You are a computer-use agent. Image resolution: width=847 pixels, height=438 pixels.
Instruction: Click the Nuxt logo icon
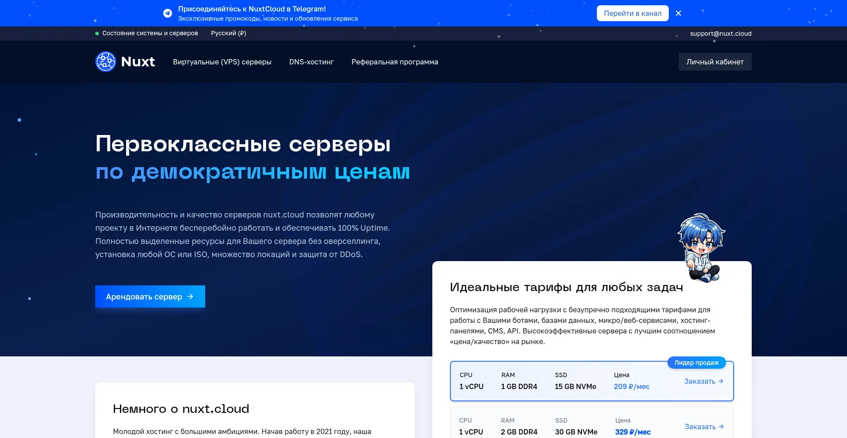106,62
